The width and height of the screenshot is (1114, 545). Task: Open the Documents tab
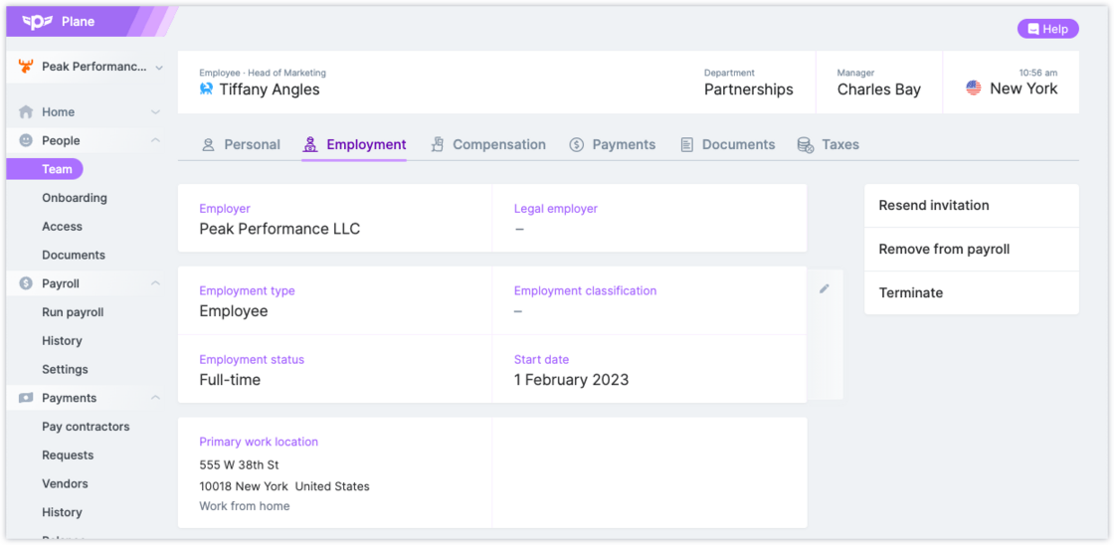click(x=727, y=145)
